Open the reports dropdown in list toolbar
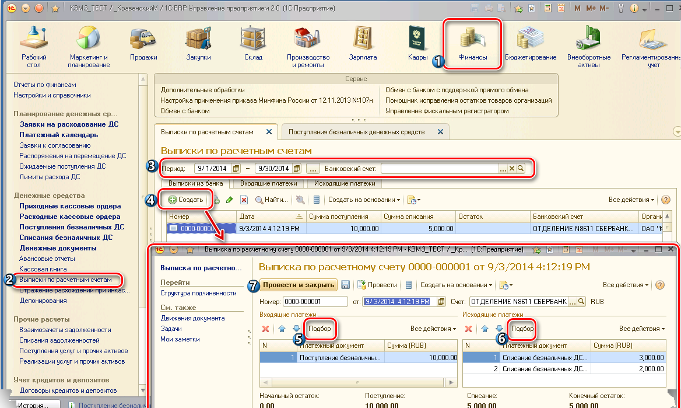This screenshot has height=408, width=681. (x=413, y=200)
